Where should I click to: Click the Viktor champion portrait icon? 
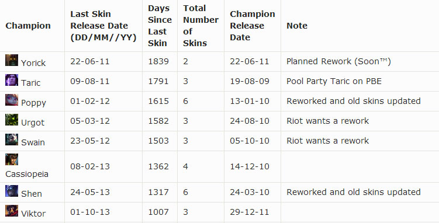coord(12,211)
